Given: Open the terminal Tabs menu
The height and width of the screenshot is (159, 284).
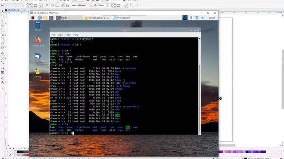Looking at the screenshot, I should pyautogui.click(x=68, y=34).
